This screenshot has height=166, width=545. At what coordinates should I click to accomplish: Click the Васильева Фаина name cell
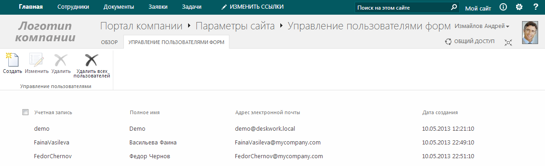153,143
